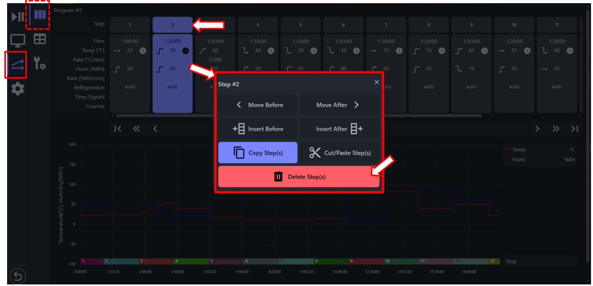Viewport: 593px width, 286px height.
Task: Click step 2 humidity value 65
Action: click(x=172, y=69)
